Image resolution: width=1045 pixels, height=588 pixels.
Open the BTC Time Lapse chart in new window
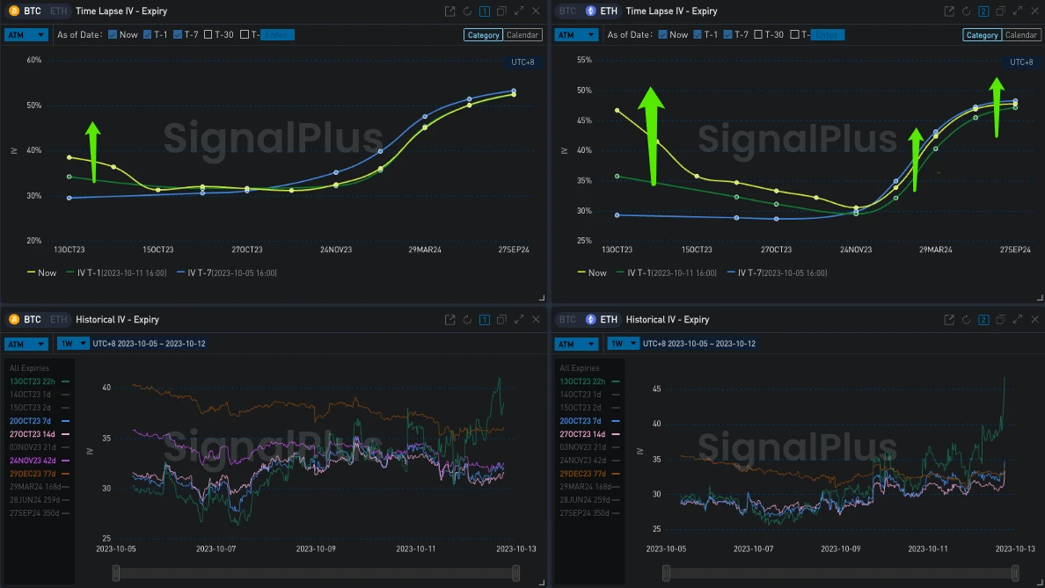click(x=449, y=11)
